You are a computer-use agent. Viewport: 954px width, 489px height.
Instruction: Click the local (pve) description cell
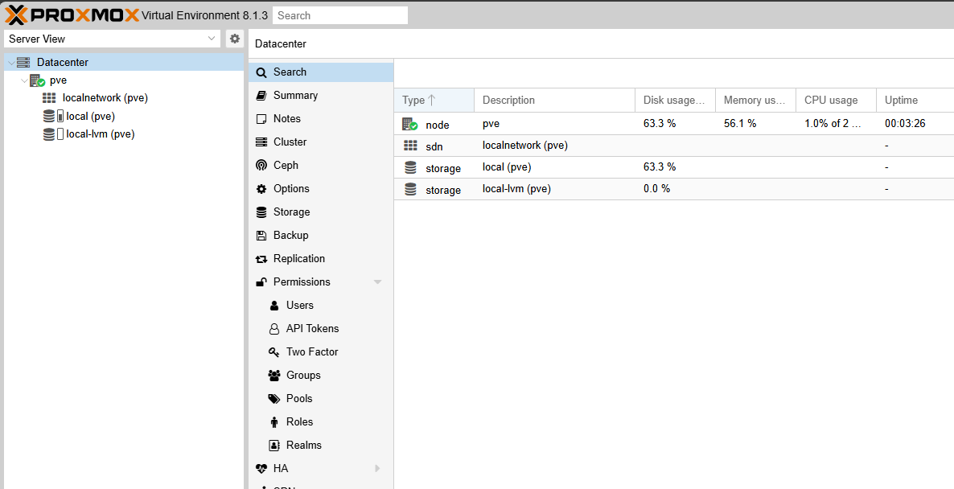click(554, 167)
